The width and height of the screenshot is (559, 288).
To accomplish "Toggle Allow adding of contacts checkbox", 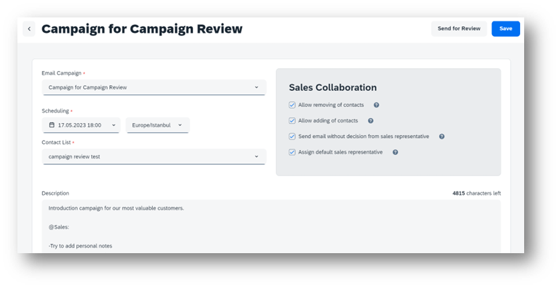I will click(x=292, y=121).
